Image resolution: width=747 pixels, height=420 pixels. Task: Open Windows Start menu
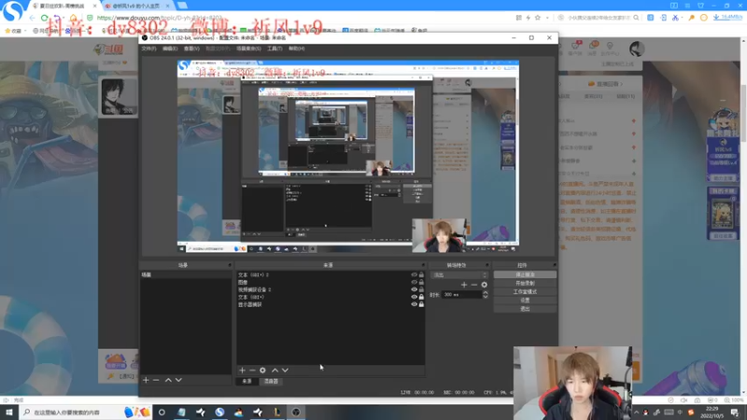[x=9, y=412]
